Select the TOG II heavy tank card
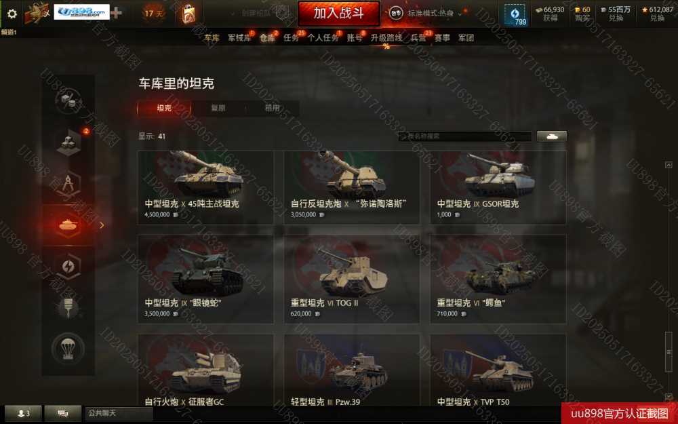This screenshot has width=678, height=424. coord(351,279)
